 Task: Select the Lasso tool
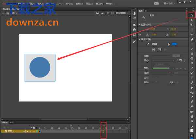[x=192, y=34]
